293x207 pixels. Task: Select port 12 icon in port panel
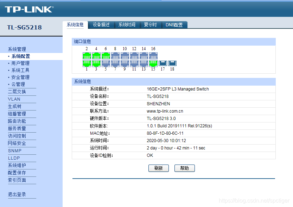[x=134, y=56]
